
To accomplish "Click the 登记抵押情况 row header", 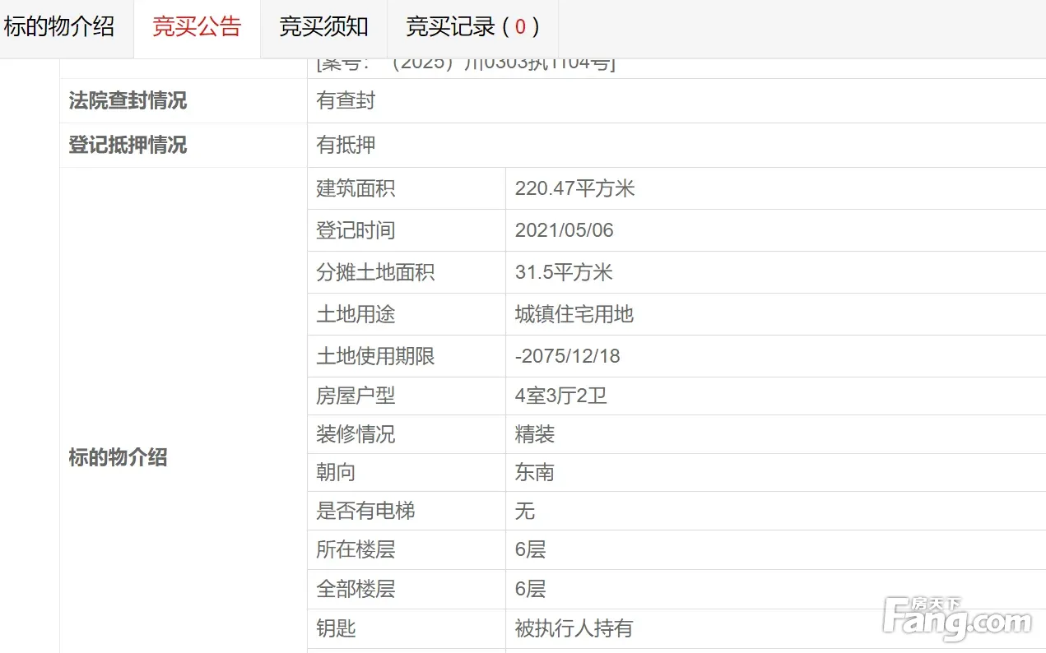I will [x=128, y=145].
